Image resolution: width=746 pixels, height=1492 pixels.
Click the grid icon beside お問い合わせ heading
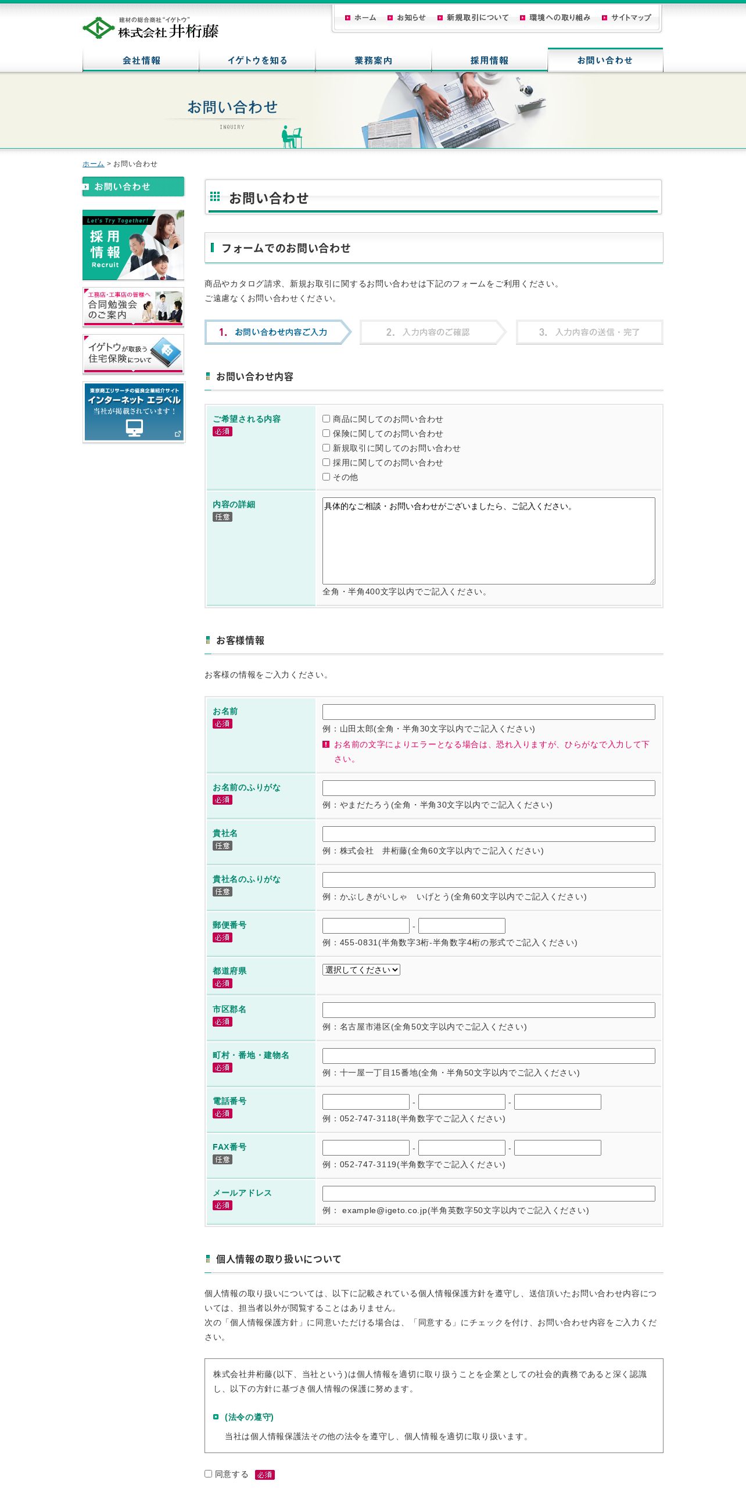pos(215,197)
